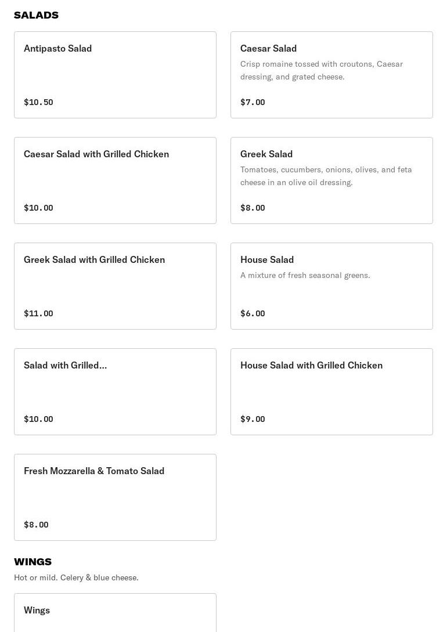This screenshot has height=632, width=447.
Task: Click the Greek Salad title without chicken
Action: [x=266, y=154]
